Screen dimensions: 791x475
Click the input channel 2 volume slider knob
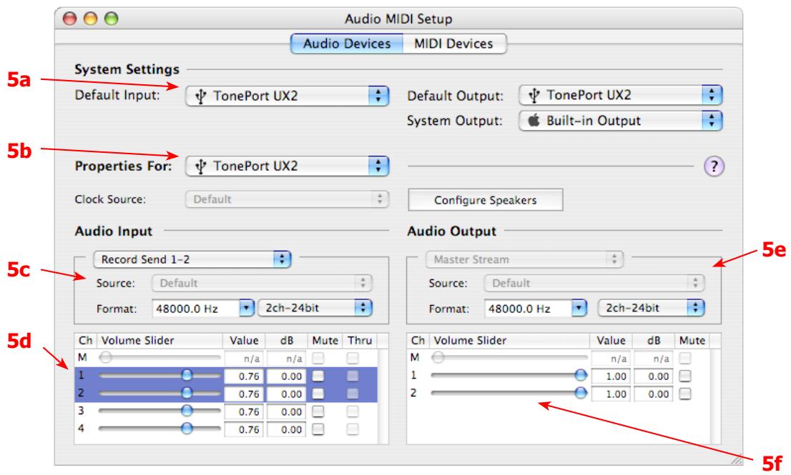(x=187, y=392)
